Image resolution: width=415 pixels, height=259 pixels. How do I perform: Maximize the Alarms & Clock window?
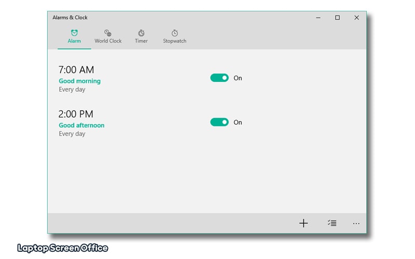coord(338,18)
